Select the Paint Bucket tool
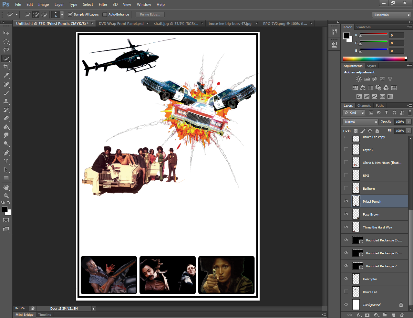Image resolution: width=413 pixels, height=318 pixels. coord(6,127)
